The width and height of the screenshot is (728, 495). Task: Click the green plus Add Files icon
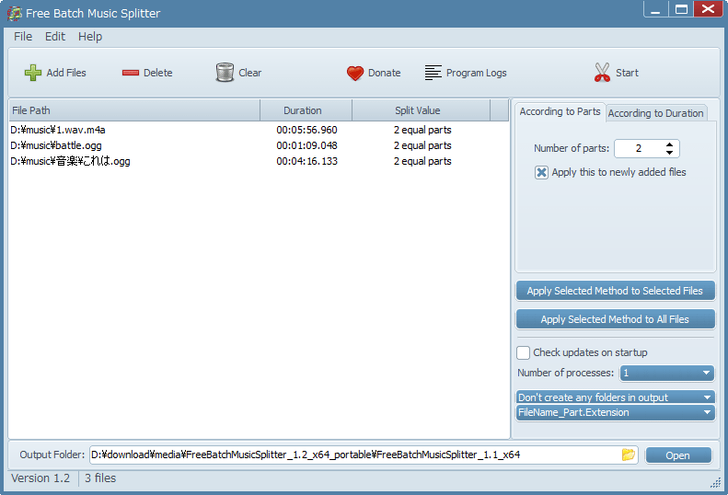(x=32, y=73)
